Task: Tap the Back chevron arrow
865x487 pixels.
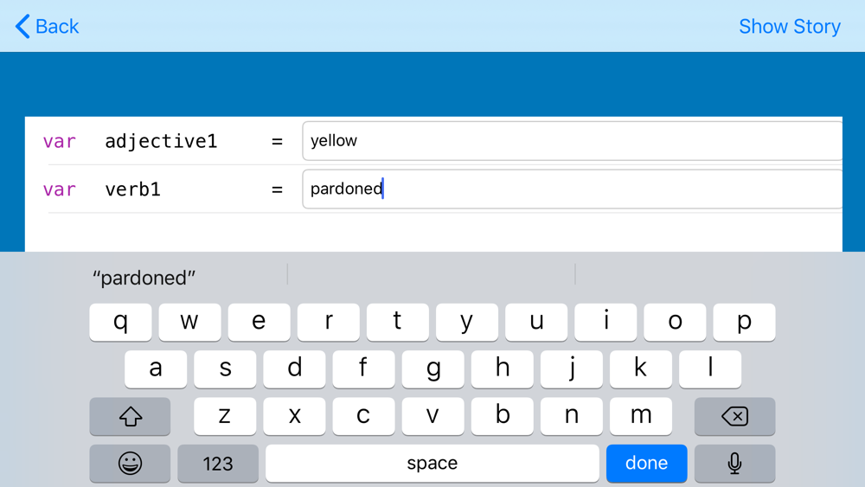Action: [x=23, y=27]
